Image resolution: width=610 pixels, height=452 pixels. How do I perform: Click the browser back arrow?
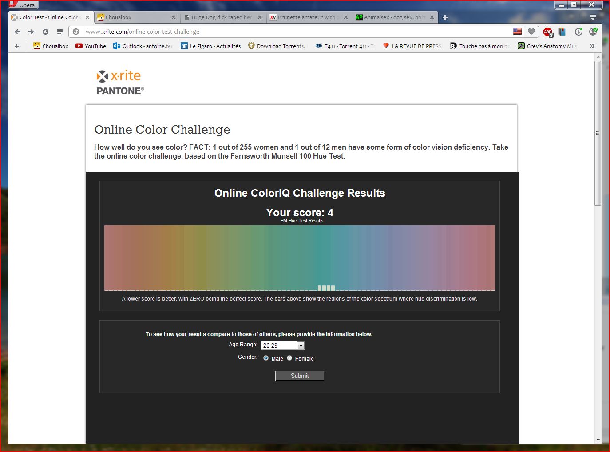(17, 32)
